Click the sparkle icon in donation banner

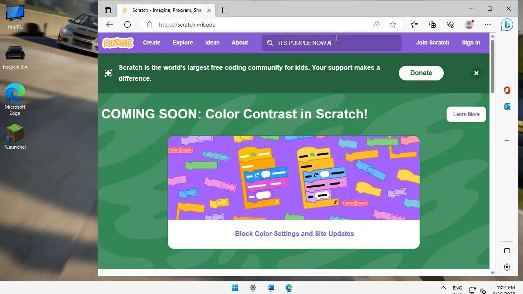click(108, 73)
